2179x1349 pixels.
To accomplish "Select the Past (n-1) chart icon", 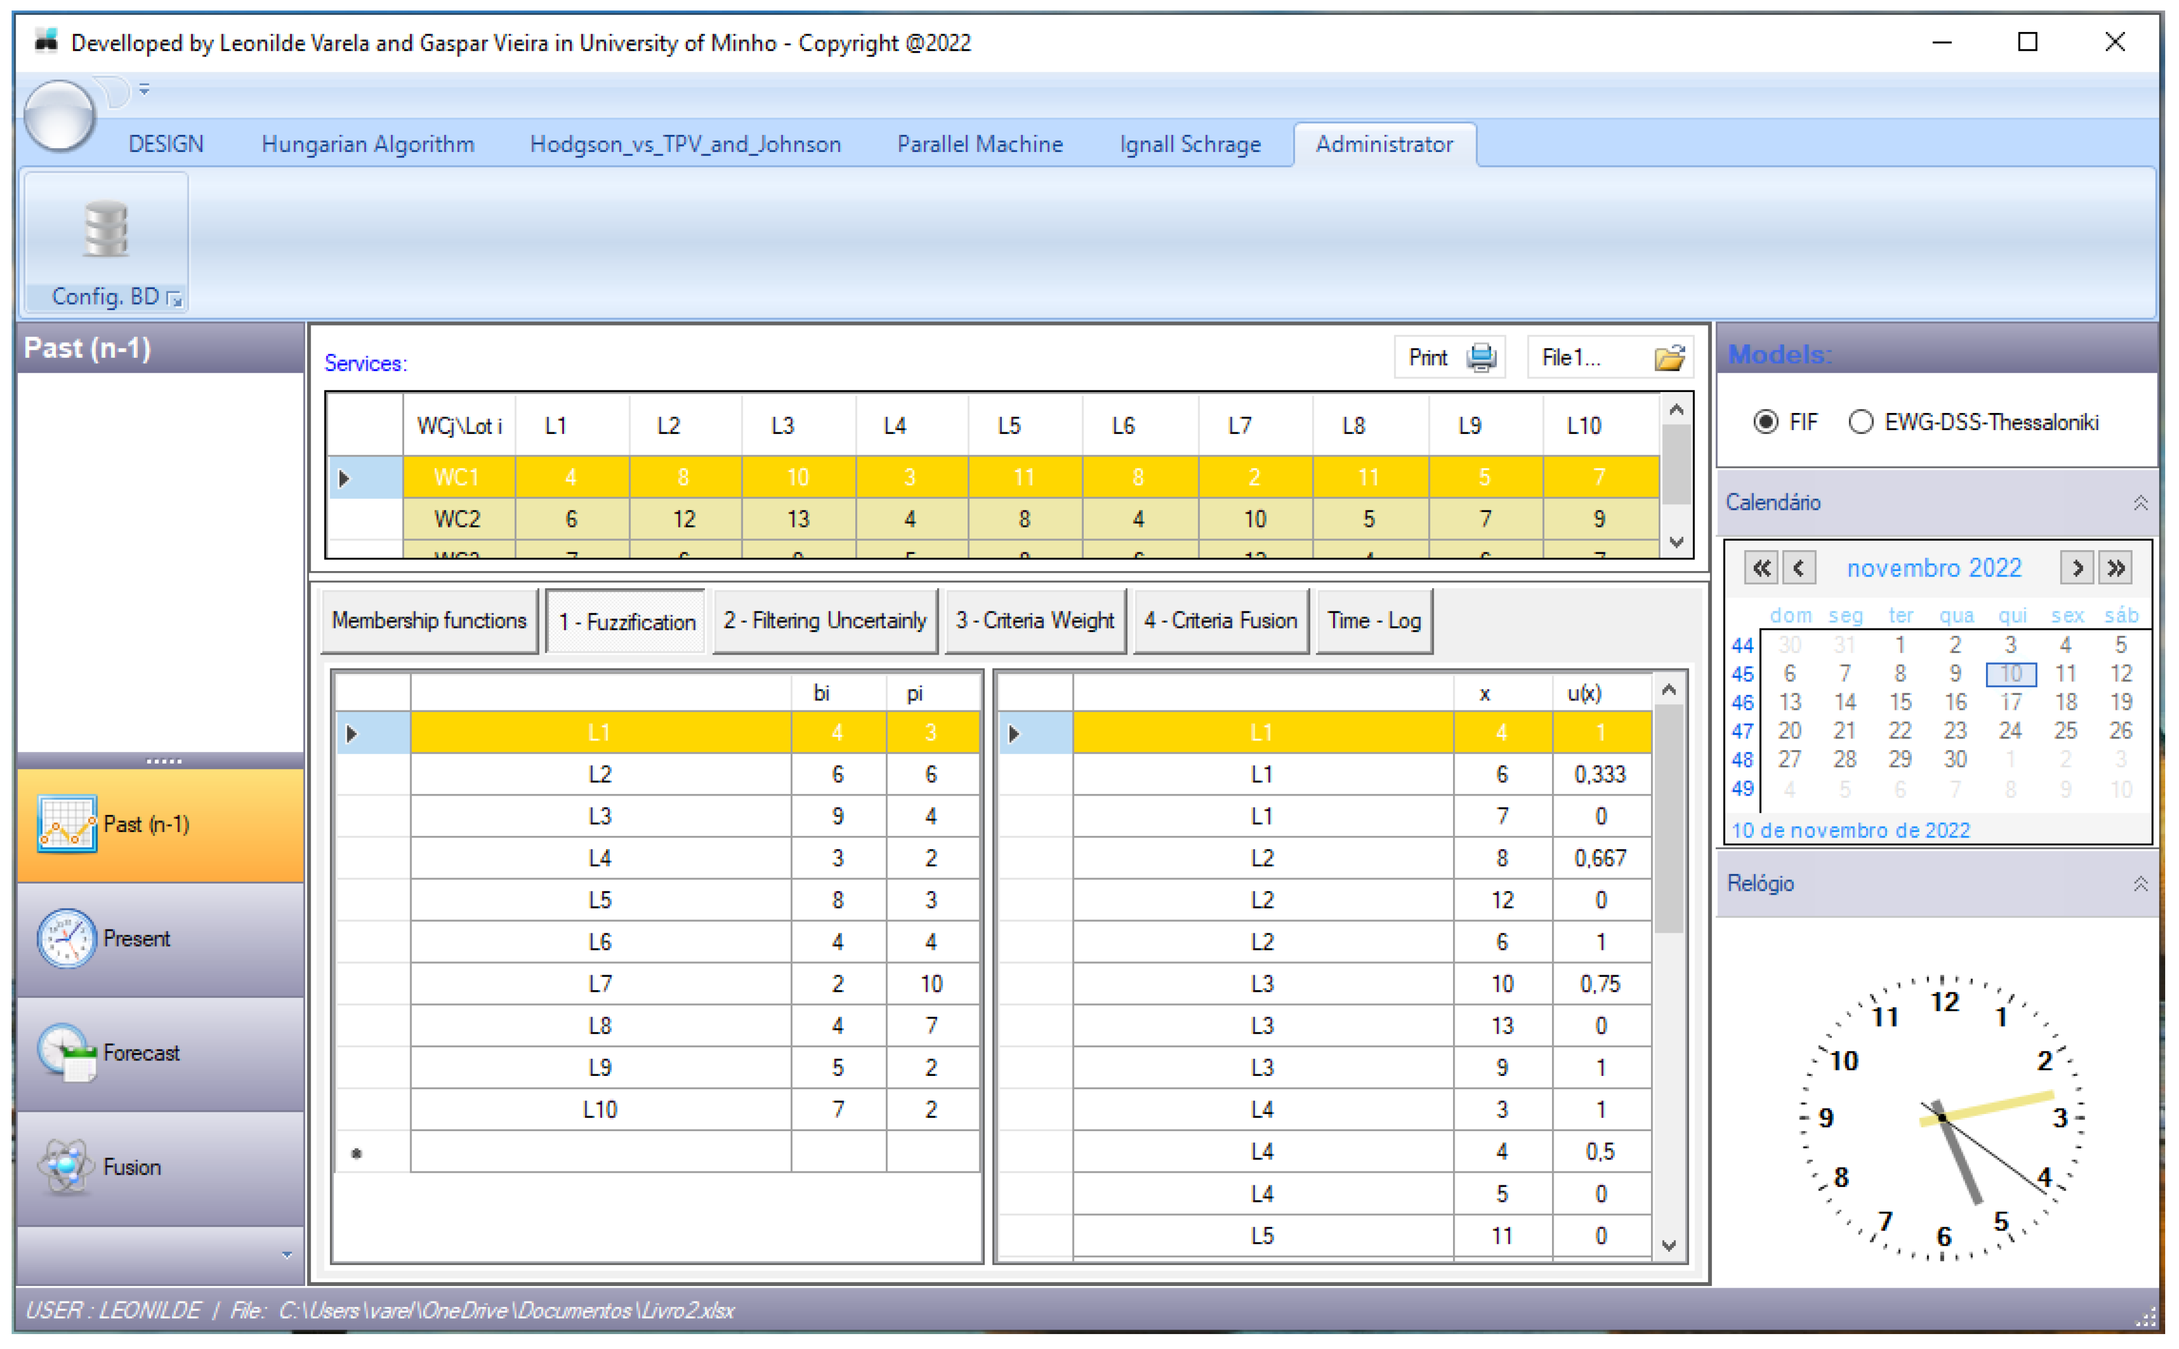I will point(67,823).
